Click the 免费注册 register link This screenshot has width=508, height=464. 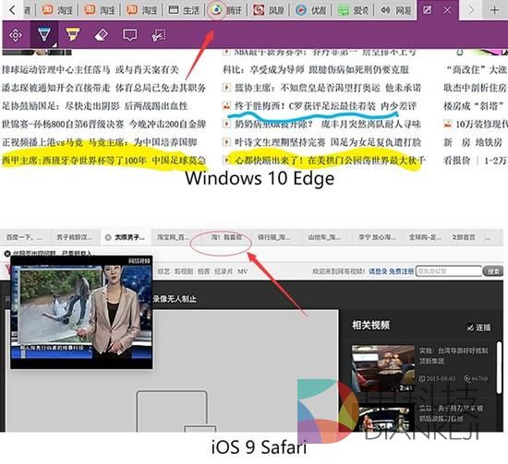pyautogui.click(x=402, y=271)
